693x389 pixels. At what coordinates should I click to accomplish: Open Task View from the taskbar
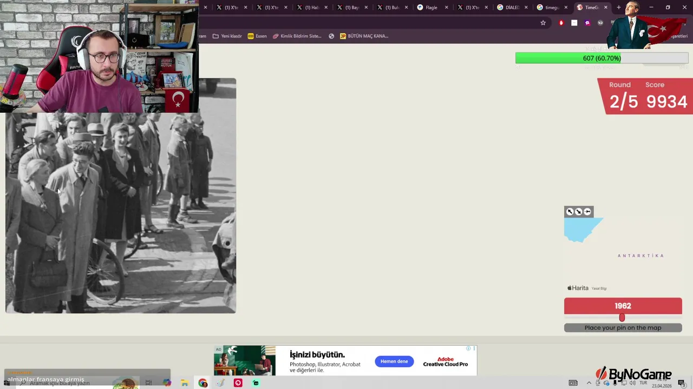tap(148, 383)
